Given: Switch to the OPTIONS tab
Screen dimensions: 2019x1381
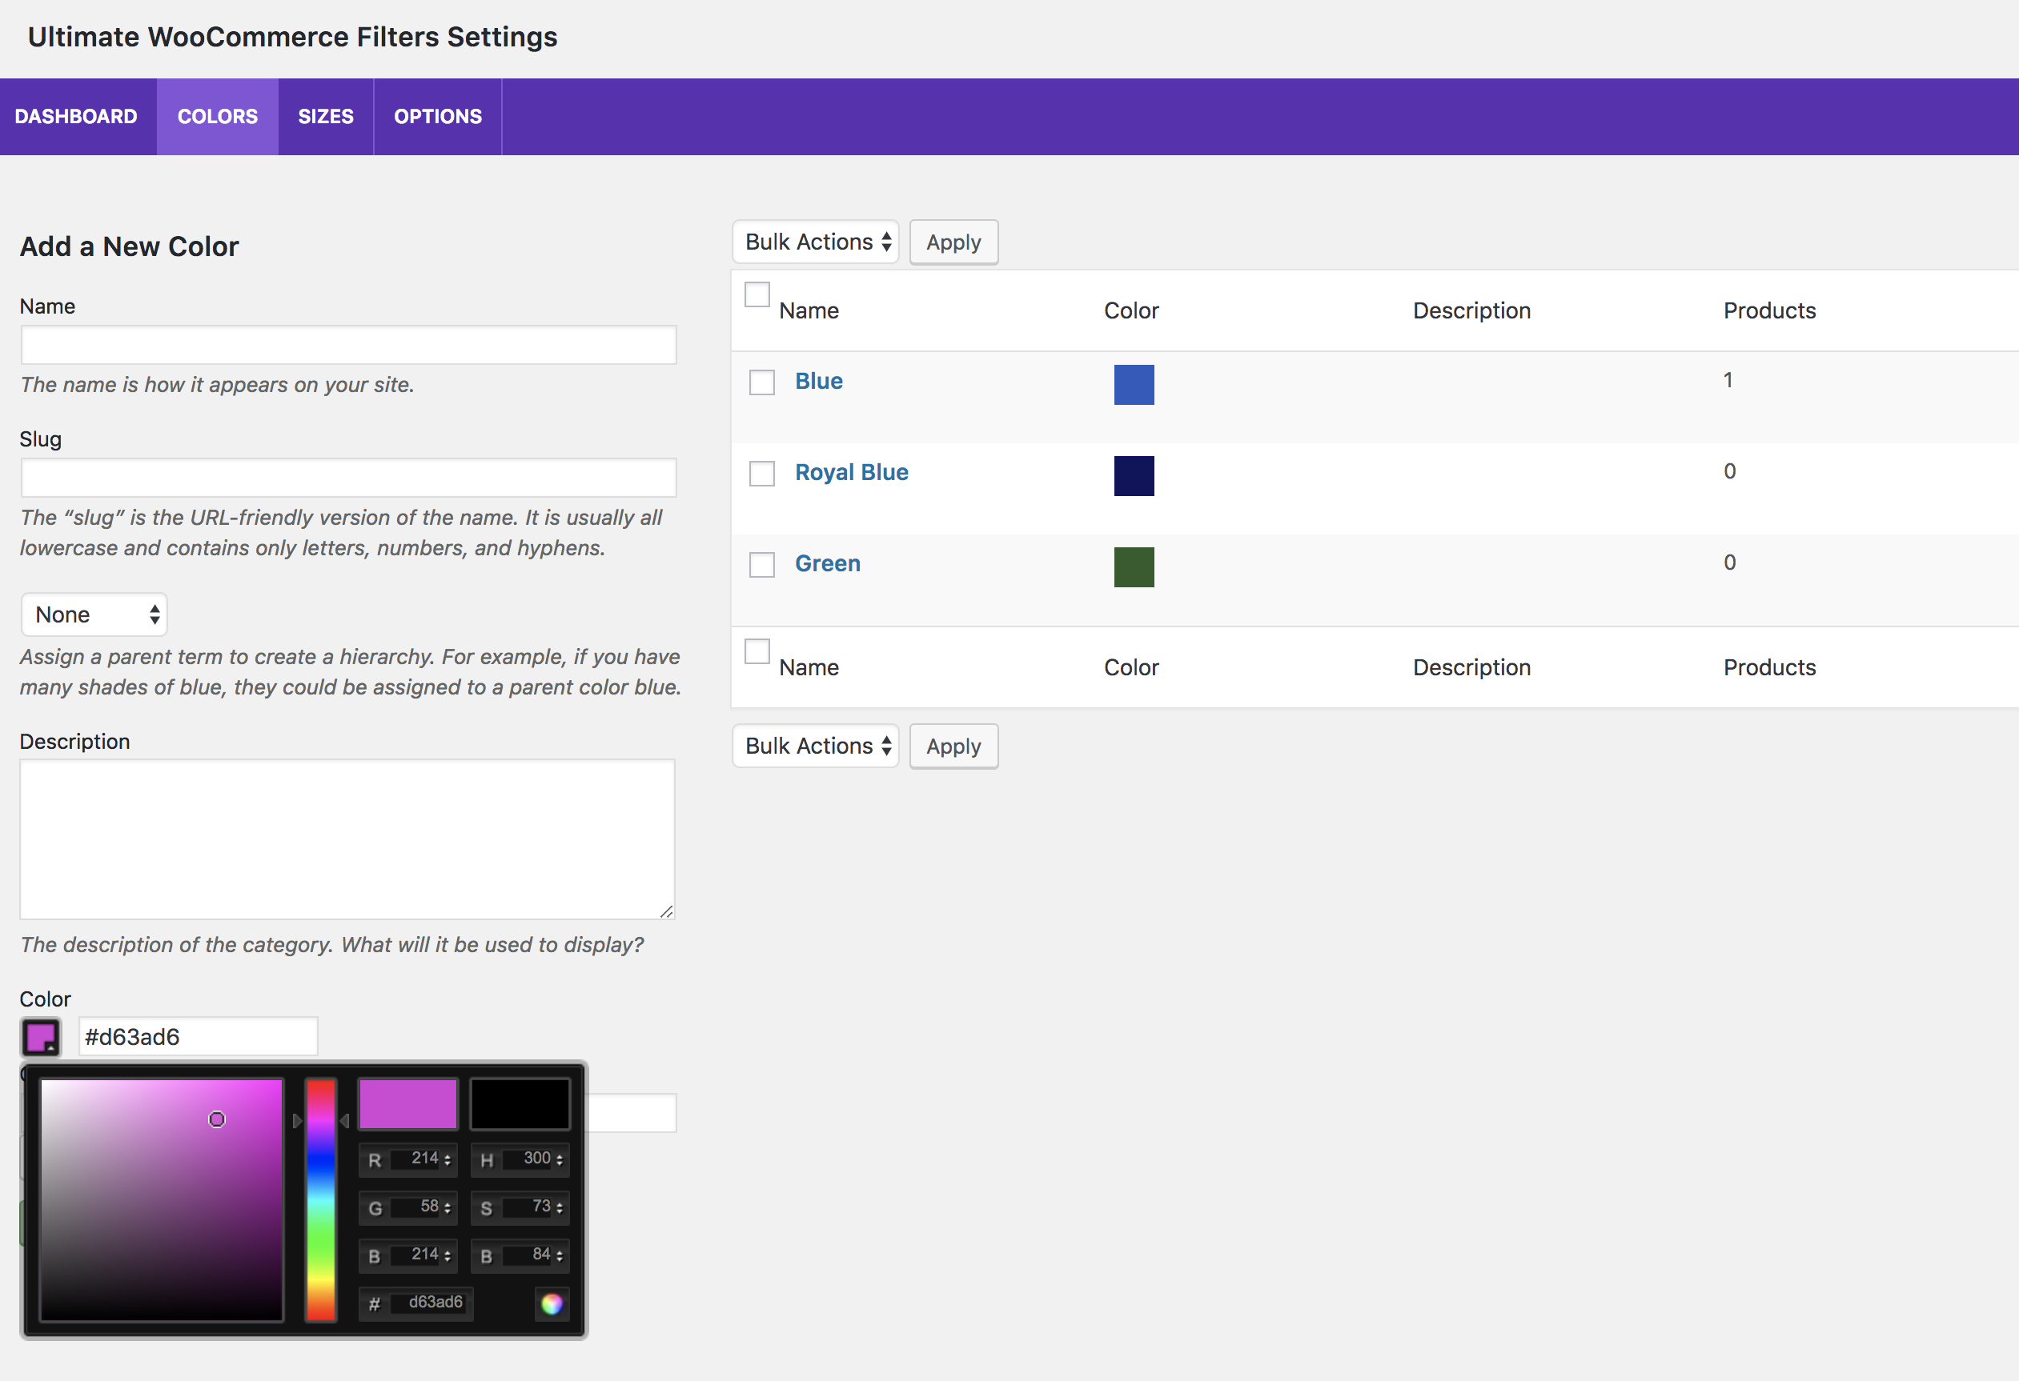Looking at the screenshot, I should [436, 117].
